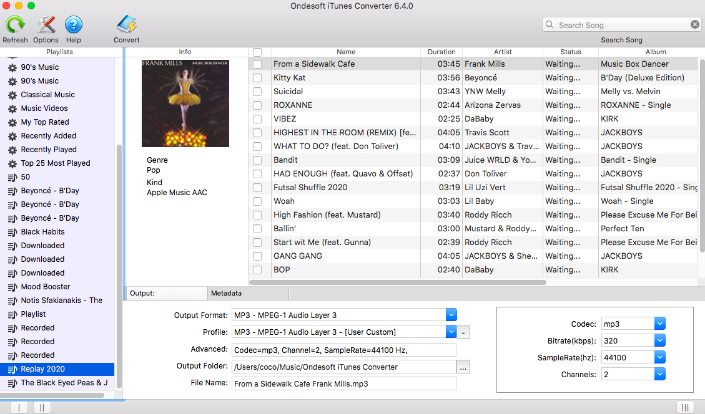Image resolution: width=705 pixels, height=414 pixels.
Task: Click the Output Folder path field
Action: 344,367
